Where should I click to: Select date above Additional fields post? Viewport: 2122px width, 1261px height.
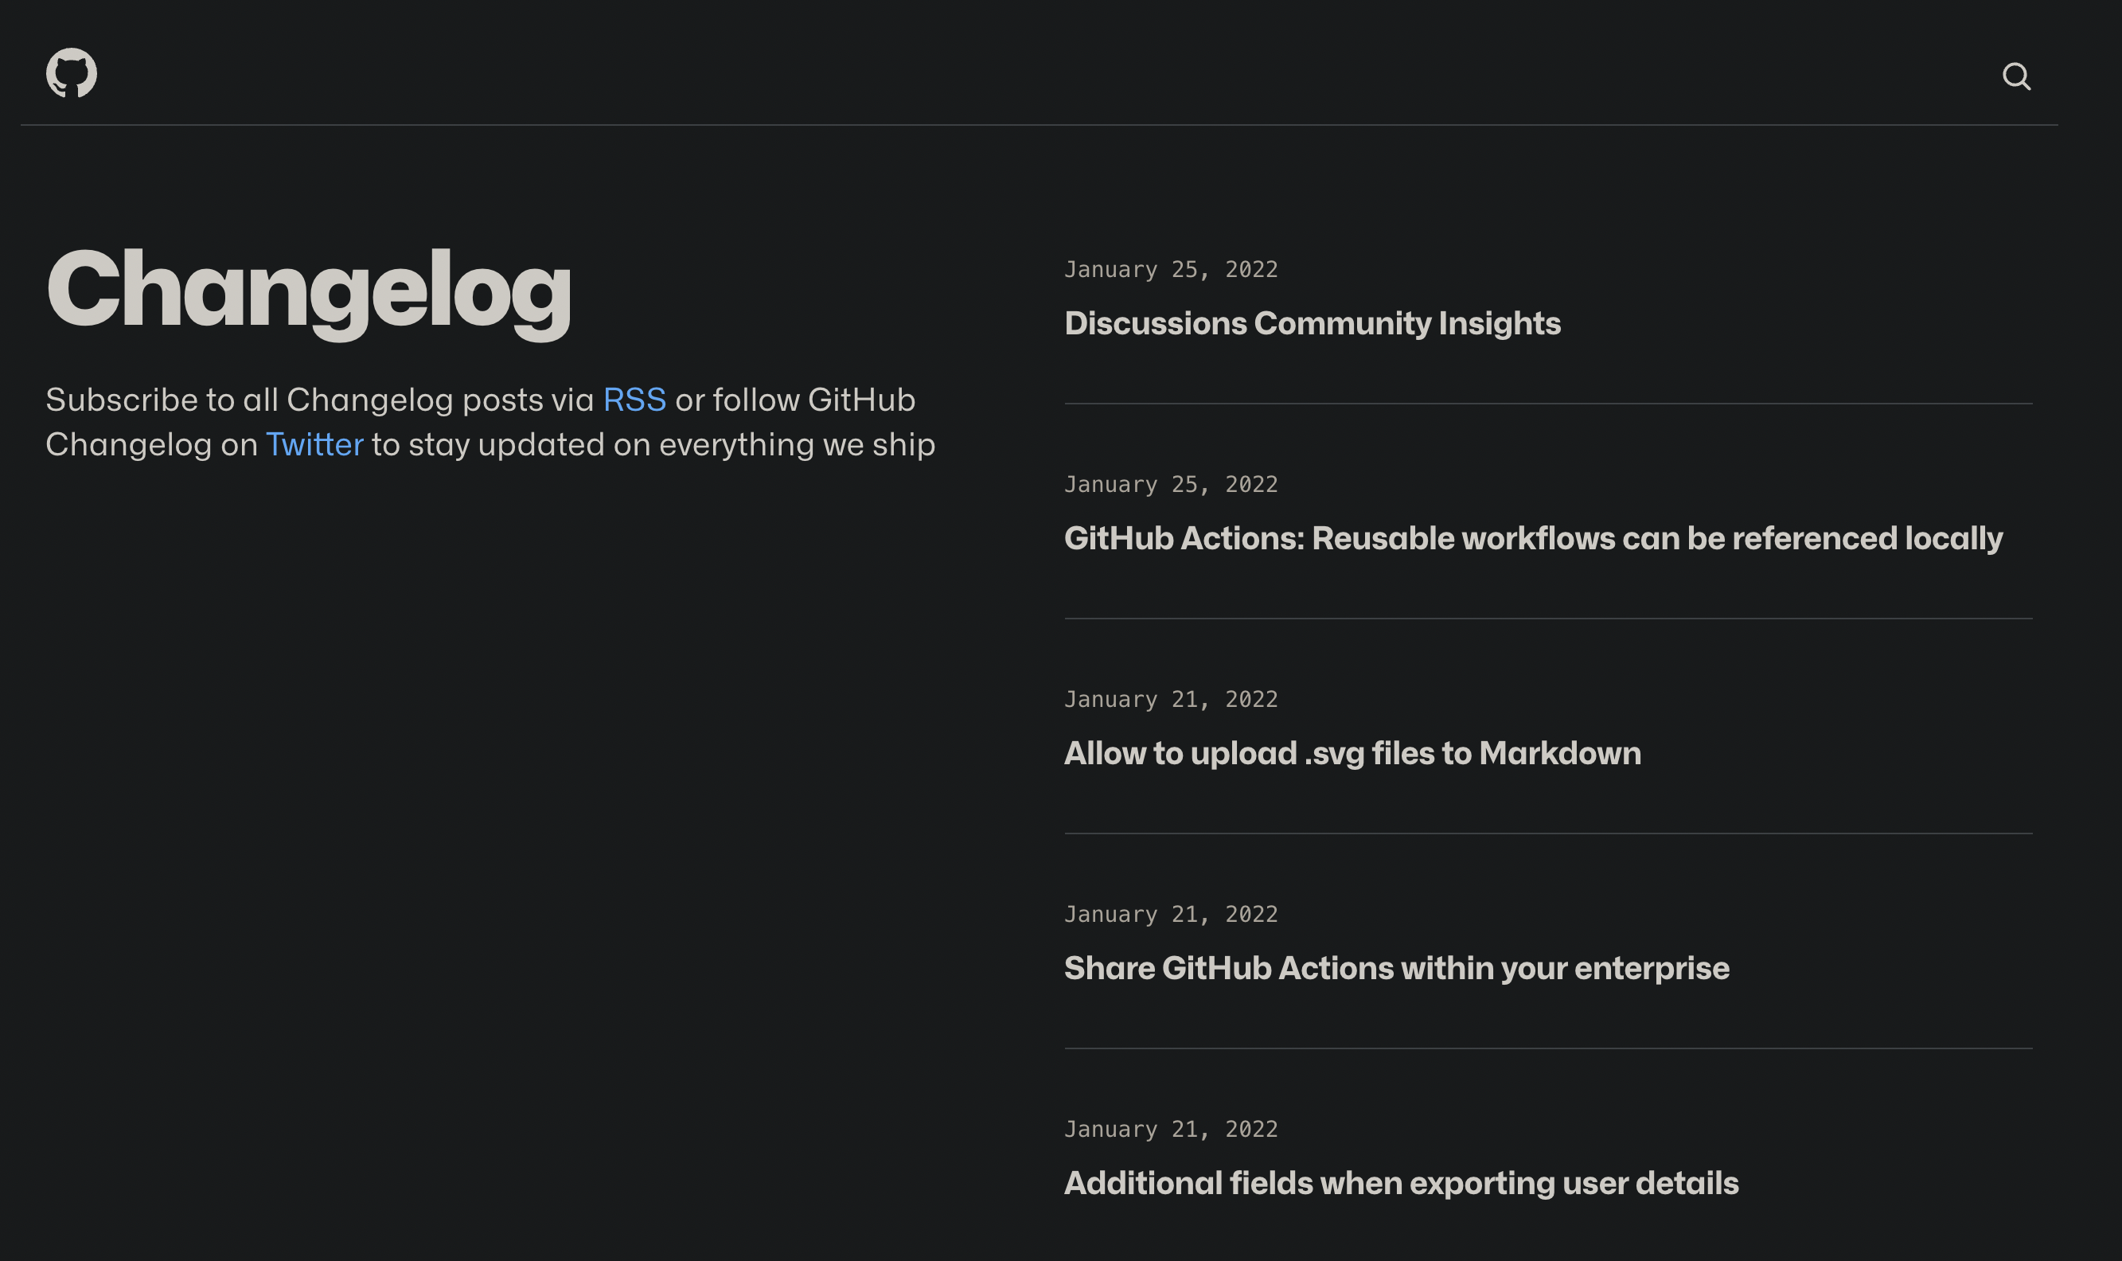pyautogui.click(x=1171, y=1130)
